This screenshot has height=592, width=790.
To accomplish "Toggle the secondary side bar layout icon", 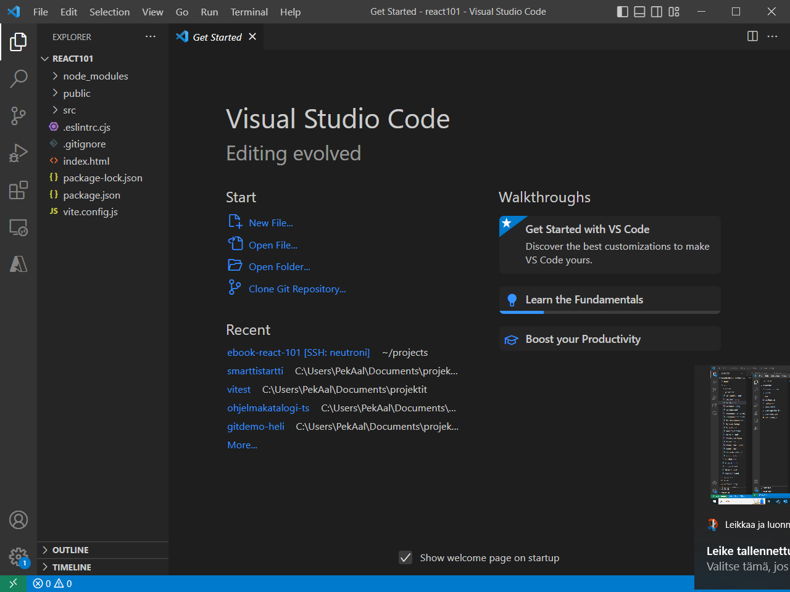I will click(657, 12).
